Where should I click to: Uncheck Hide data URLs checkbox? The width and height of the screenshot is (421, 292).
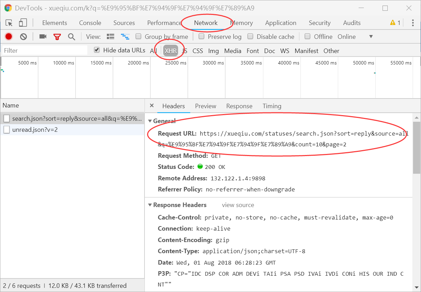point(97,50)
